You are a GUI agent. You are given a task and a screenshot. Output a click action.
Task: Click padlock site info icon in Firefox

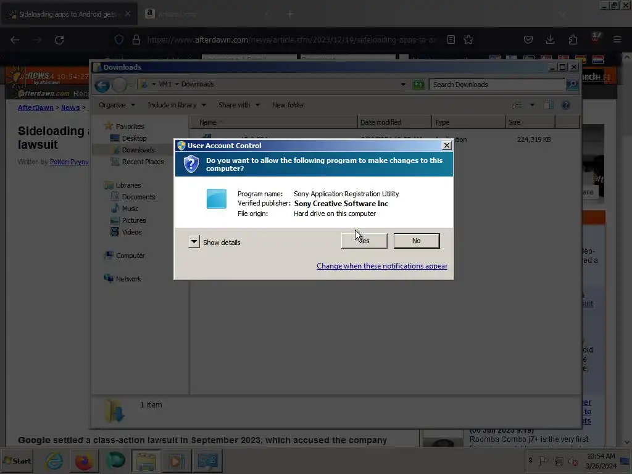pos(136,39)
